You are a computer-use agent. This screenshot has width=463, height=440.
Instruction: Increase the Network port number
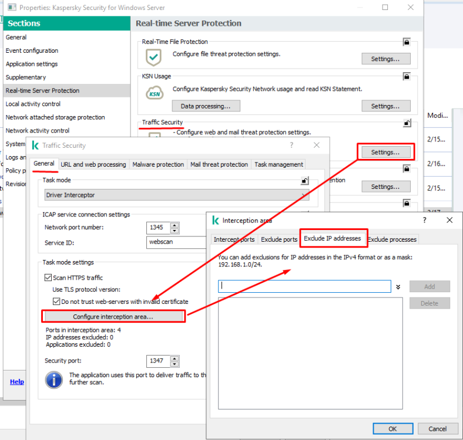pyautogui.click(x=175, y=225)
